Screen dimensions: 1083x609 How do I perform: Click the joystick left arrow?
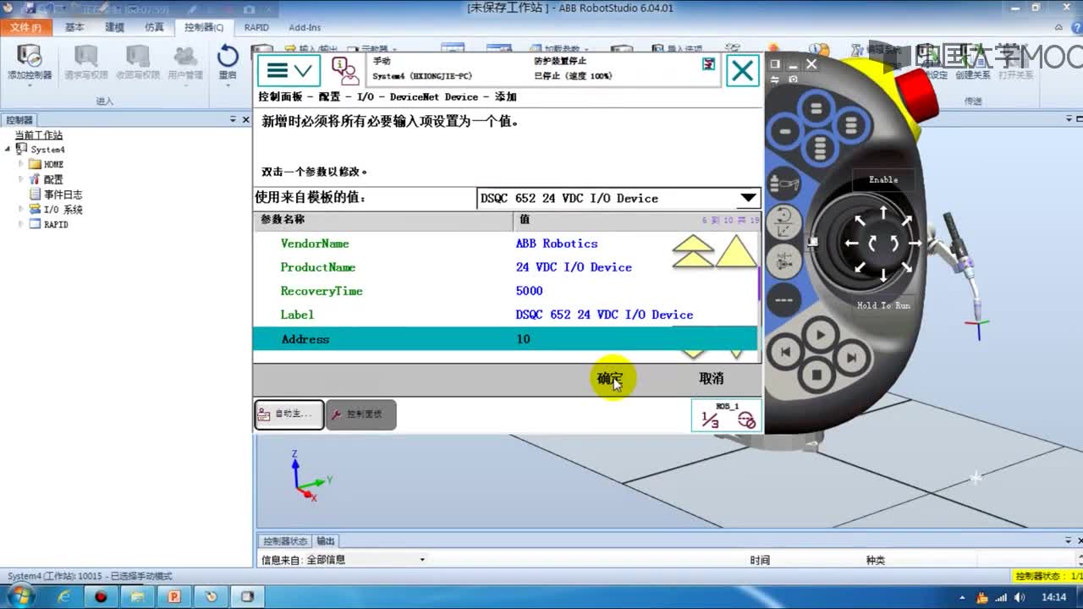pyautogui.click(x=852, y=244)
